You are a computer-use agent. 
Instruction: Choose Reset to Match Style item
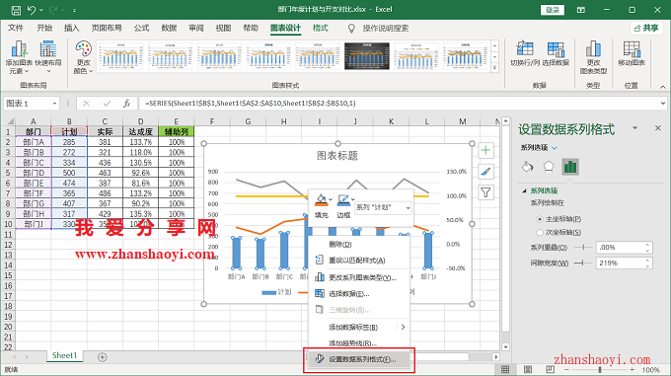coord(358,261)
